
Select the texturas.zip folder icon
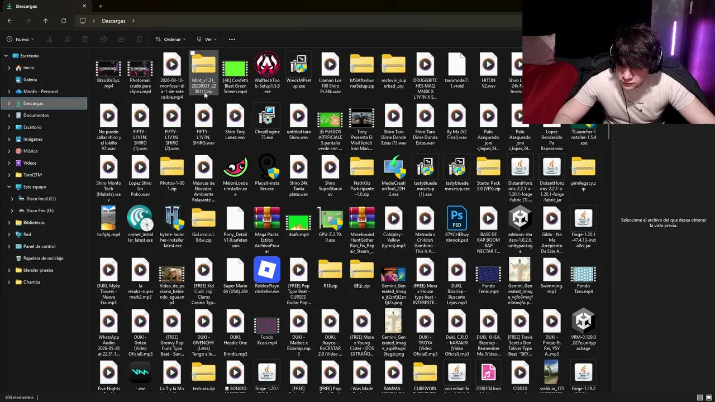203,372
